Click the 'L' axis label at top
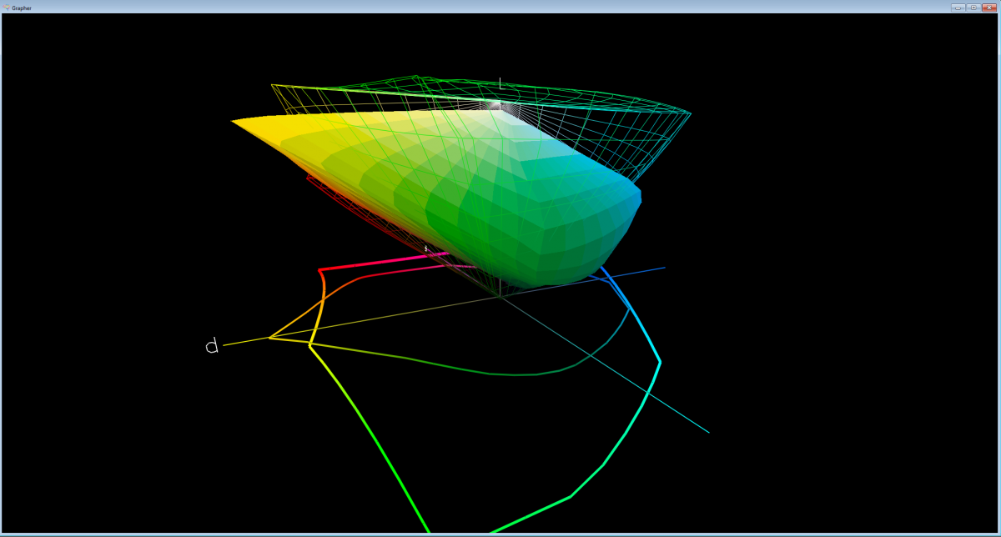1001x537 pixels. click(x=500, y=83)
